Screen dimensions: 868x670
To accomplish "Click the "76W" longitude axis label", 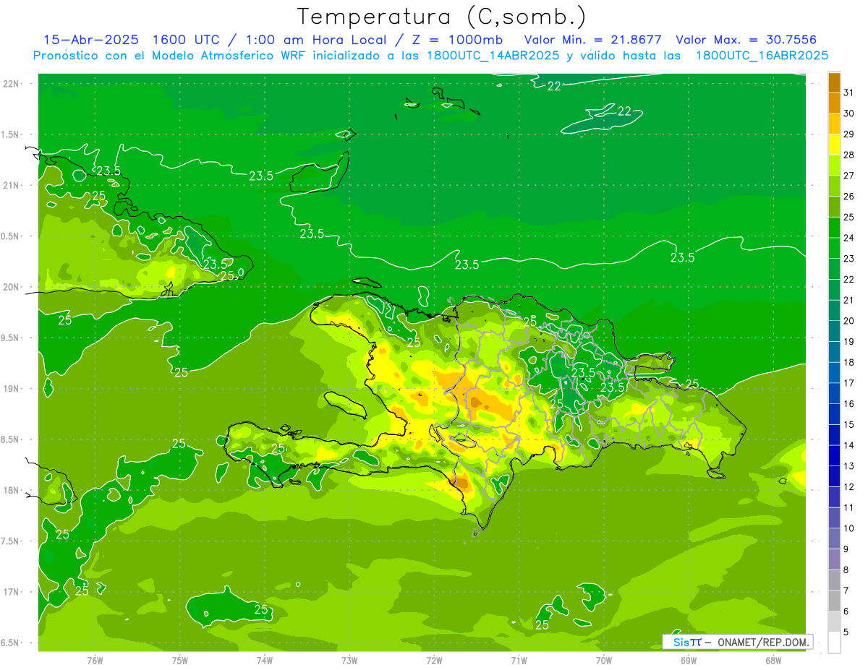I will pyautogui.click(x=95, y=661).
